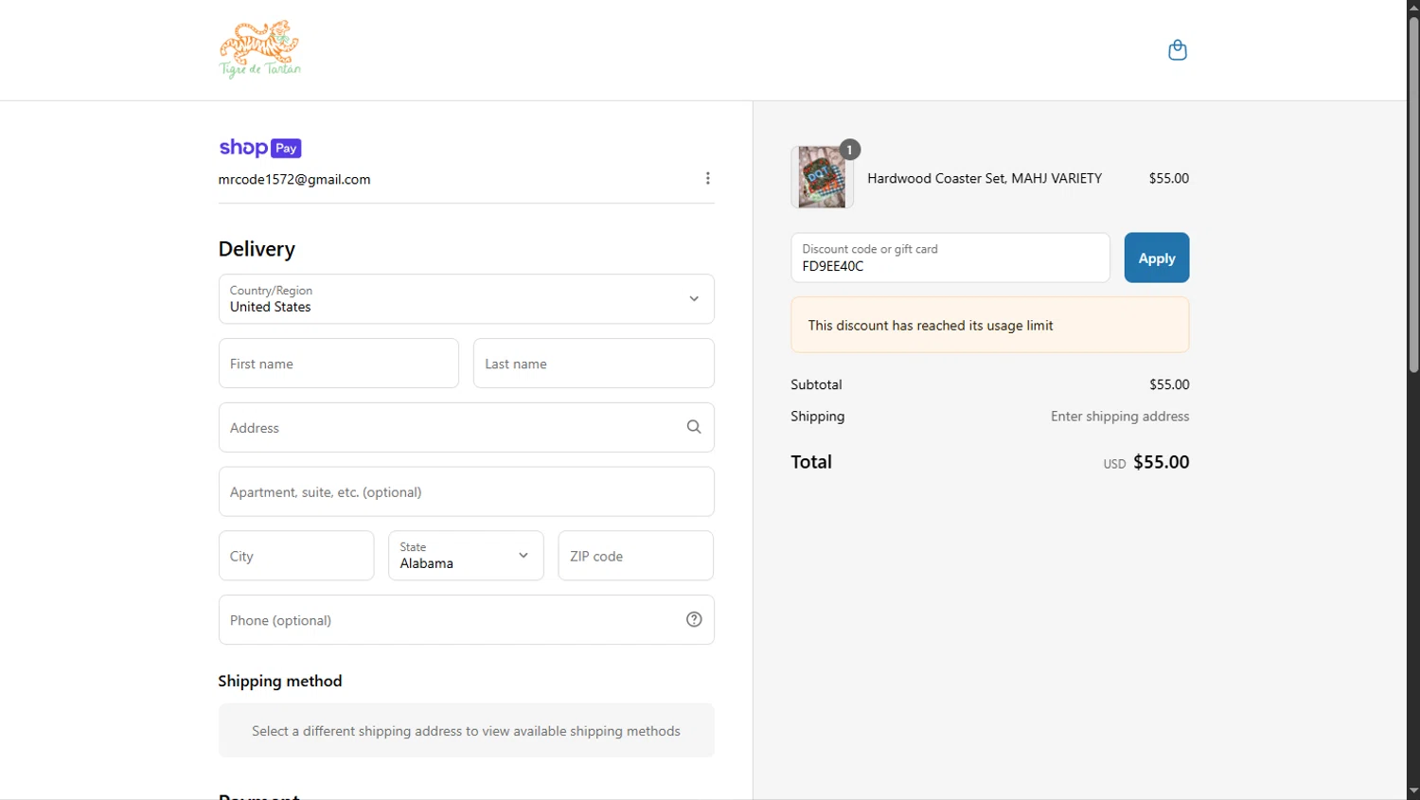Click the Apartment, suite, etc. field
The height and width of the screenshot is (800, 1420).
[x=466, y=492]
